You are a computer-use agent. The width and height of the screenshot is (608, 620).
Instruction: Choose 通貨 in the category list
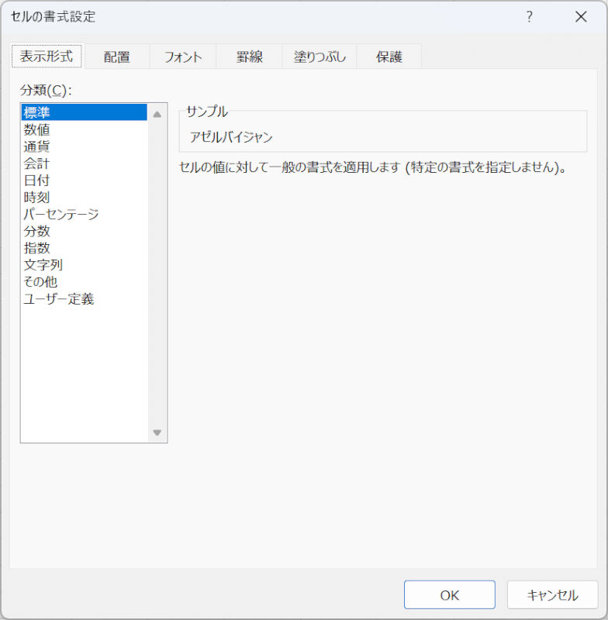click(37, 146)
